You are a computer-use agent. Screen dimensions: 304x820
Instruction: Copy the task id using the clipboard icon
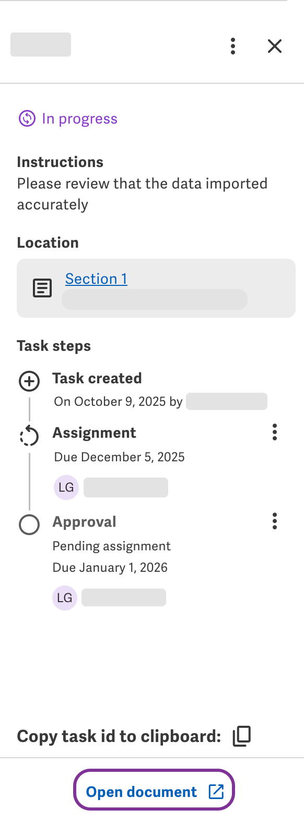pyautogui.click(x=241, y=735)
